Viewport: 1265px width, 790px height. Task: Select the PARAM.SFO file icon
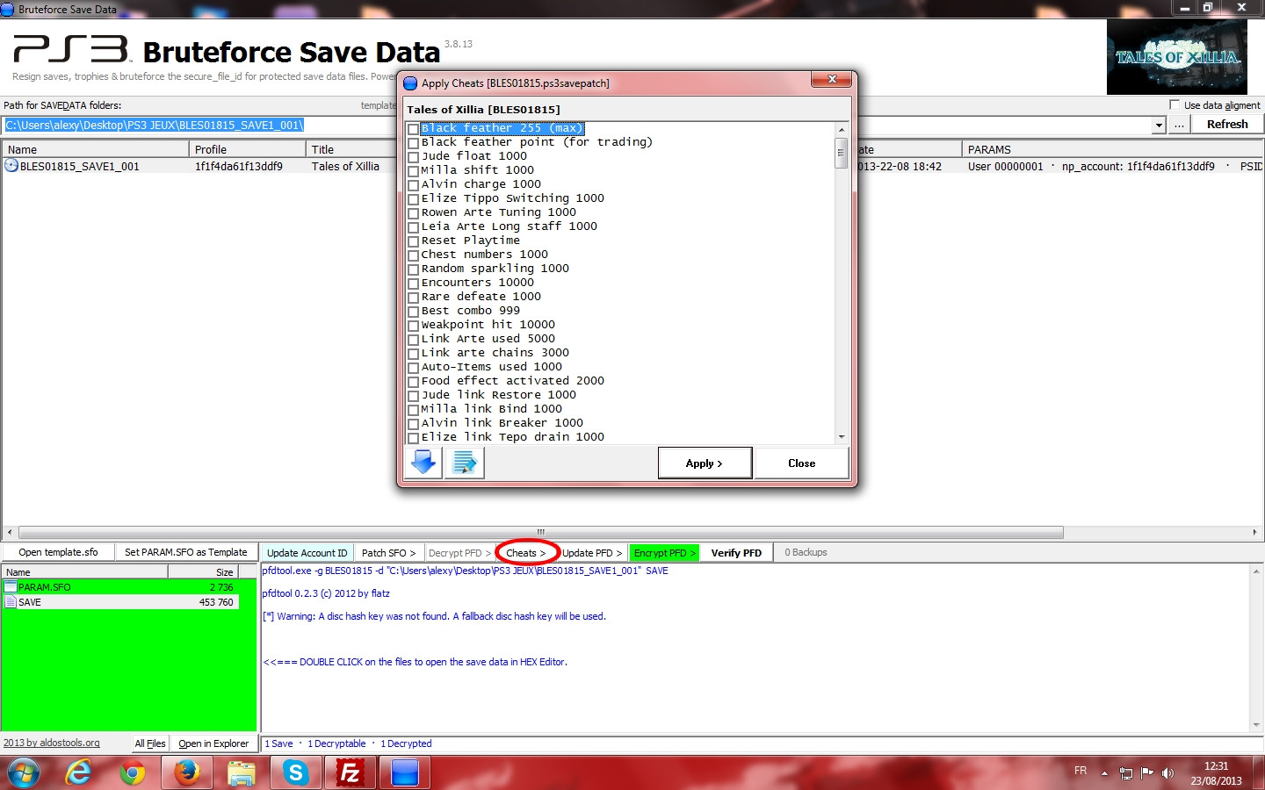(x=11, y=586)
